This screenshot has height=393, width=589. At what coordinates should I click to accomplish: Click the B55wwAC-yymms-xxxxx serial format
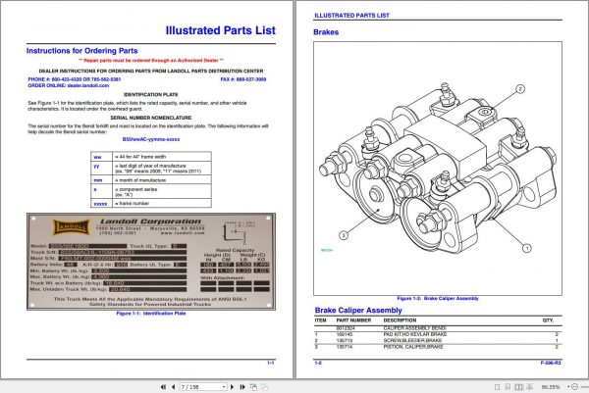tap(151, 139)
